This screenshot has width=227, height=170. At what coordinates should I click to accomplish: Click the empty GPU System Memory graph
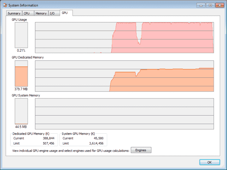point(124,114)
